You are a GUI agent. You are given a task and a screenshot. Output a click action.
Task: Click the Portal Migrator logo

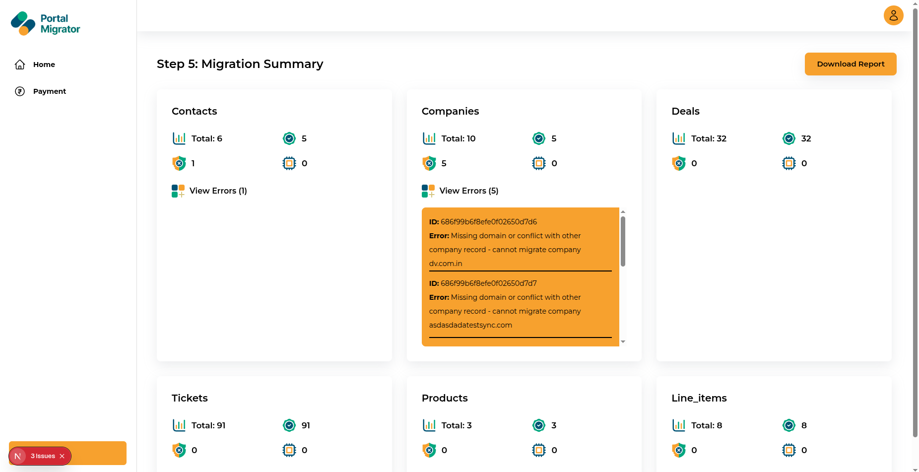coord(45,23)
